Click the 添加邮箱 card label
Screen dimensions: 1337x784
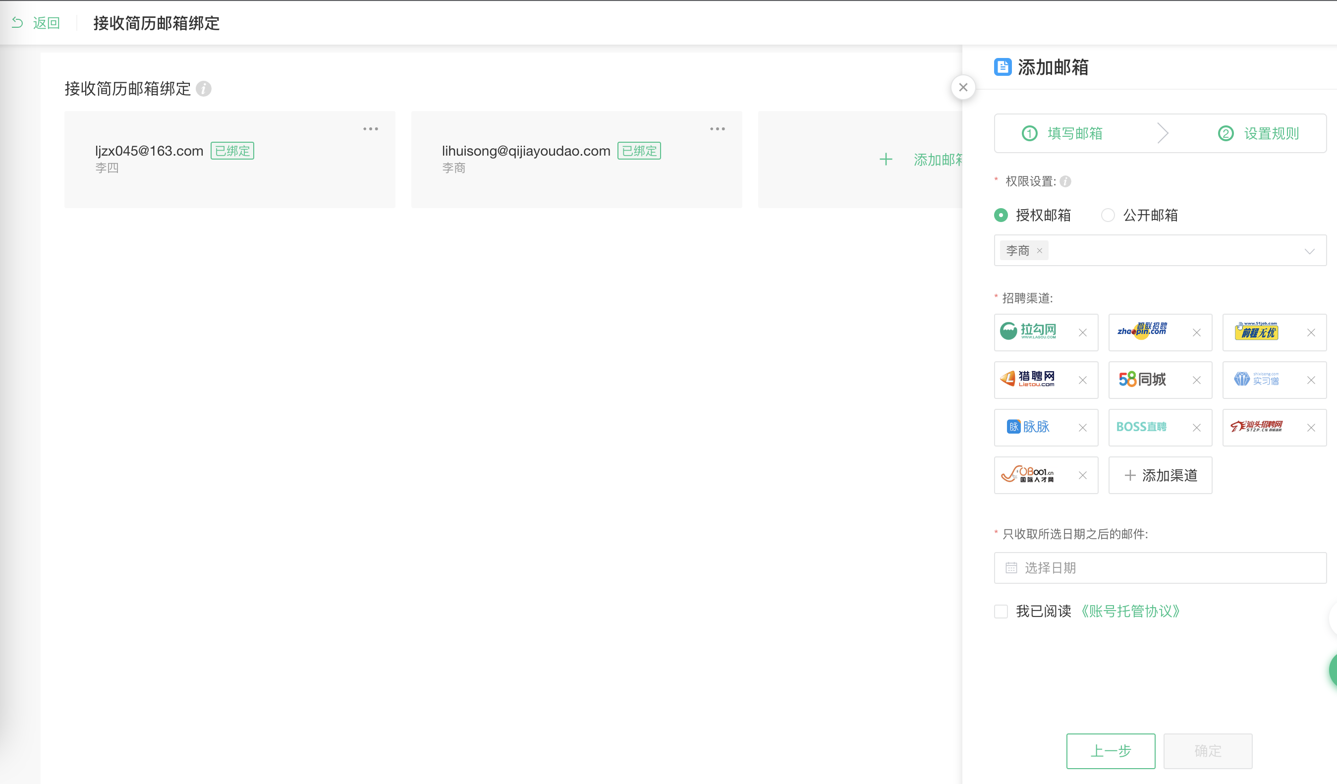point(938,159)
